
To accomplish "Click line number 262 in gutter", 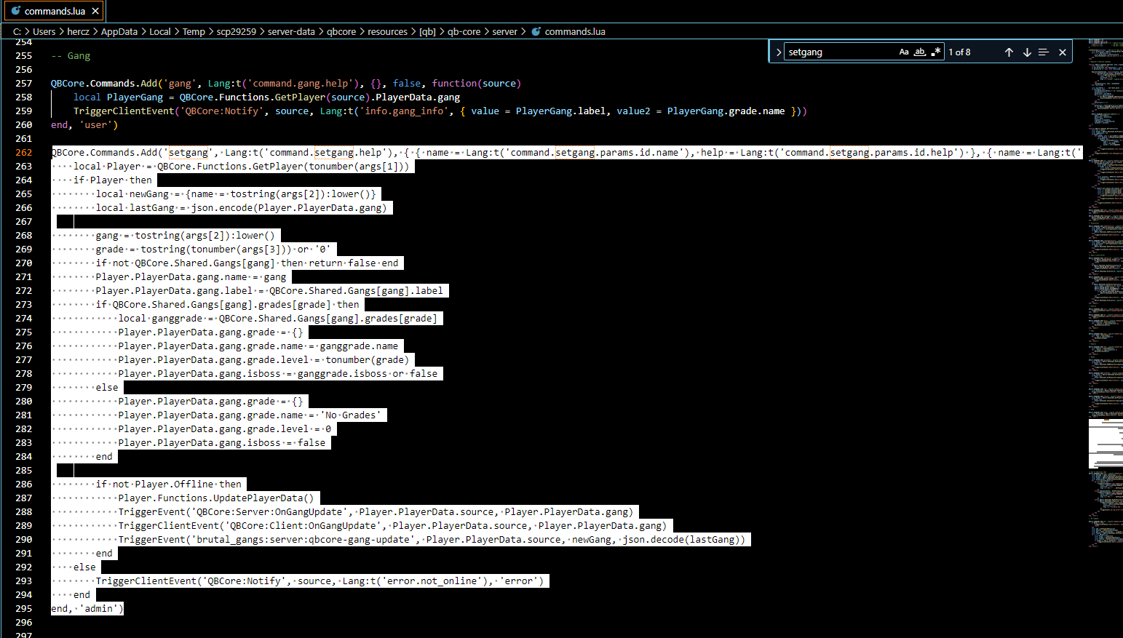I will [x=24, y=153].
